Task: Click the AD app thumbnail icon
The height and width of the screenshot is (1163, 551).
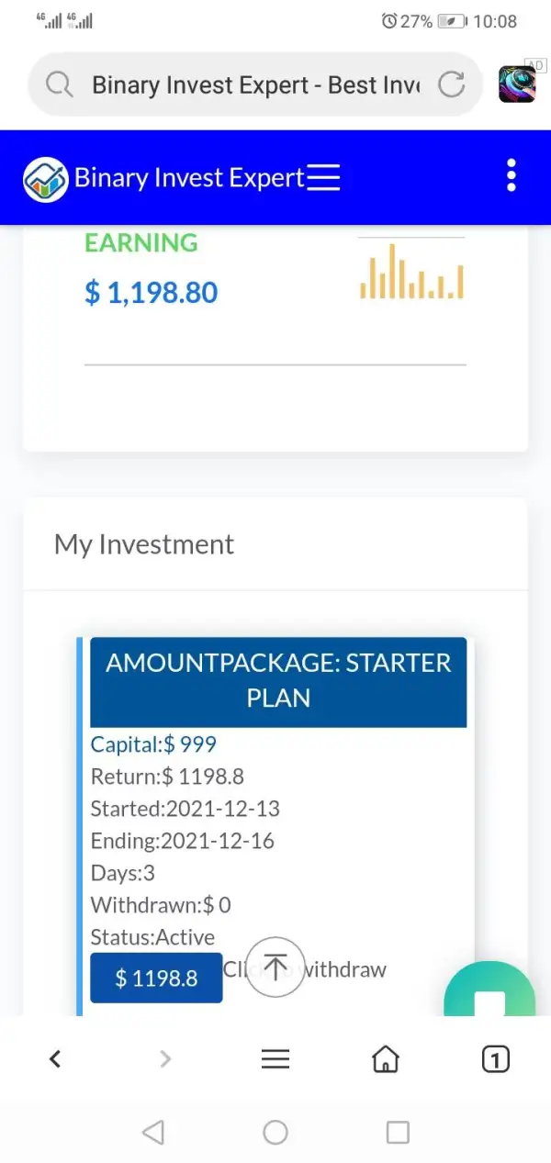Action: 518,84
